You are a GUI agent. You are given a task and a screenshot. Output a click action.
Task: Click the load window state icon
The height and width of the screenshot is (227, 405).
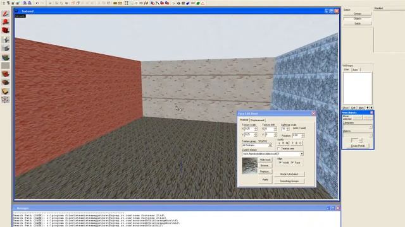click(25, 3)
